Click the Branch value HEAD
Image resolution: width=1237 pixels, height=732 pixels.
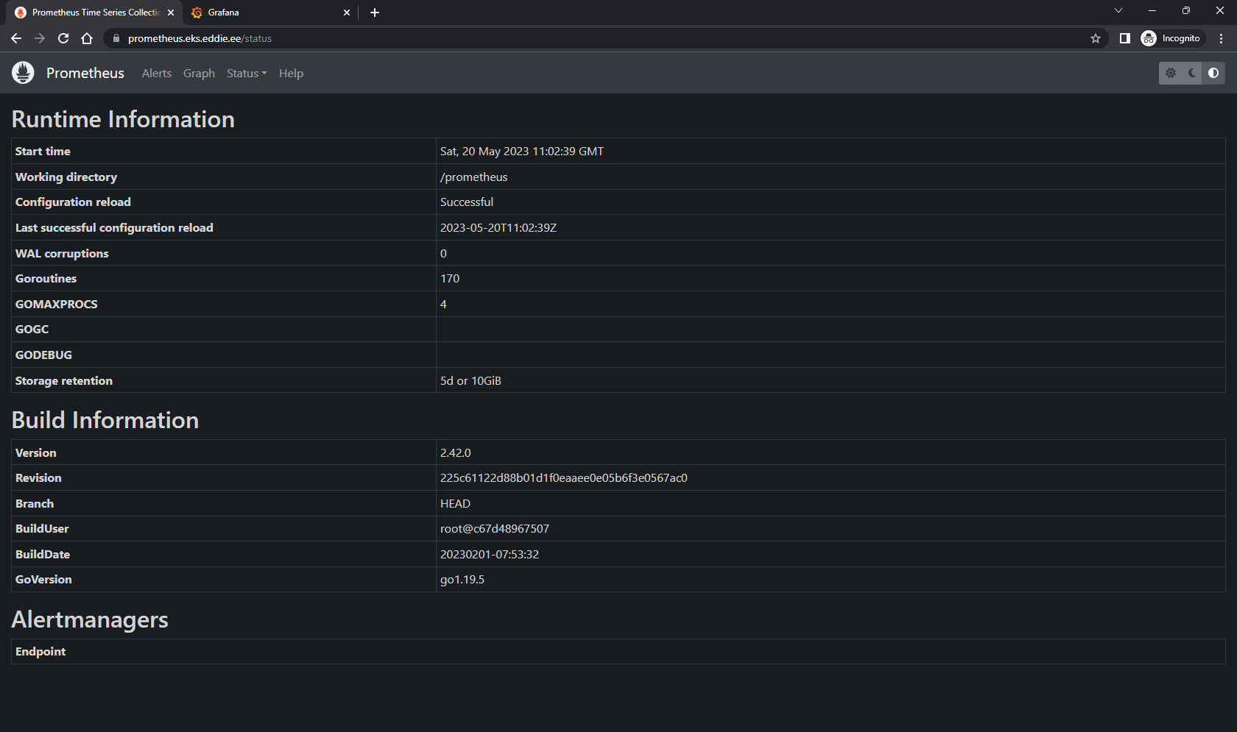click(455, 504)
